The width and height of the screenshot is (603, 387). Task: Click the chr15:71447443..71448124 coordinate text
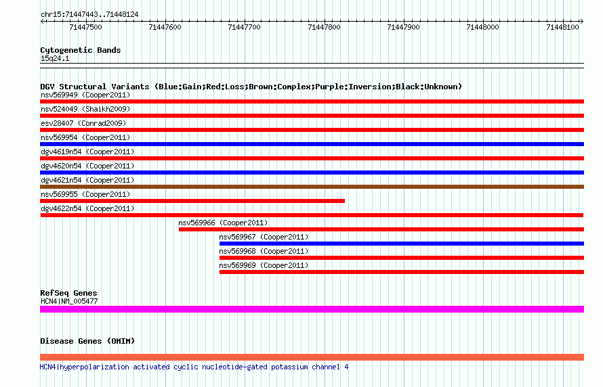89,14
